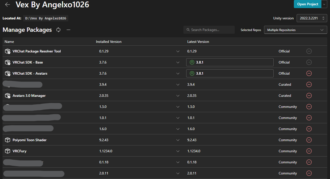Remove the package with version 2.0.11
330x179 pixels.
click(x=309, y=173)
